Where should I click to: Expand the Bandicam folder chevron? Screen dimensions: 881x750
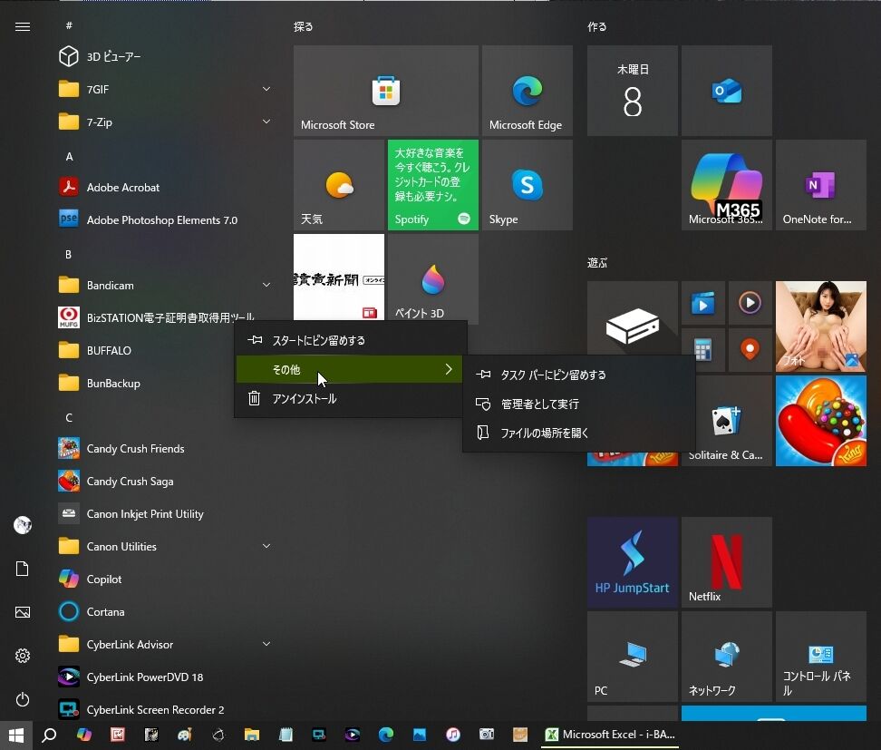266,285
